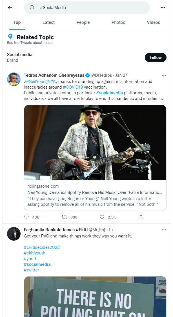Open the Neil Young article image
The image size is (173, 317).
tap(95, 142)
